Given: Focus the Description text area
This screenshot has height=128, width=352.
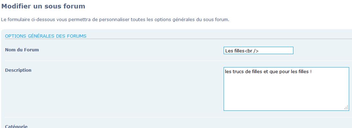Looking at the screenshot, I should pos(286,89).
